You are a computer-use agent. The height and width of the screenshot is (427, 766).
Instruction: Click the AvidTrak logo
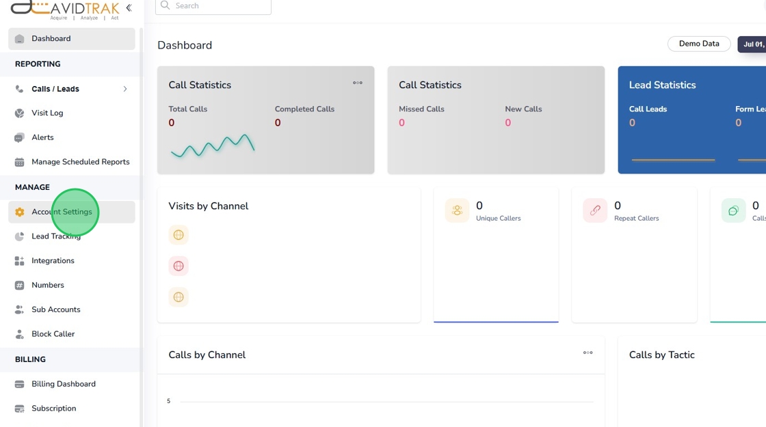pos(65,10)
